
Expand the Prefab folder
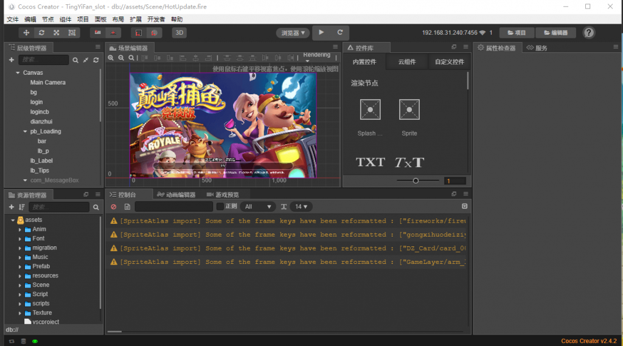pyautogui.click(x=20, y=266)
